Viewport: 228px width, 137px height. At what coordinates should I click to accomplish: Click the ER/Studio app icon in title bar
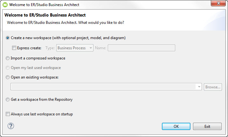pos(5,5)
